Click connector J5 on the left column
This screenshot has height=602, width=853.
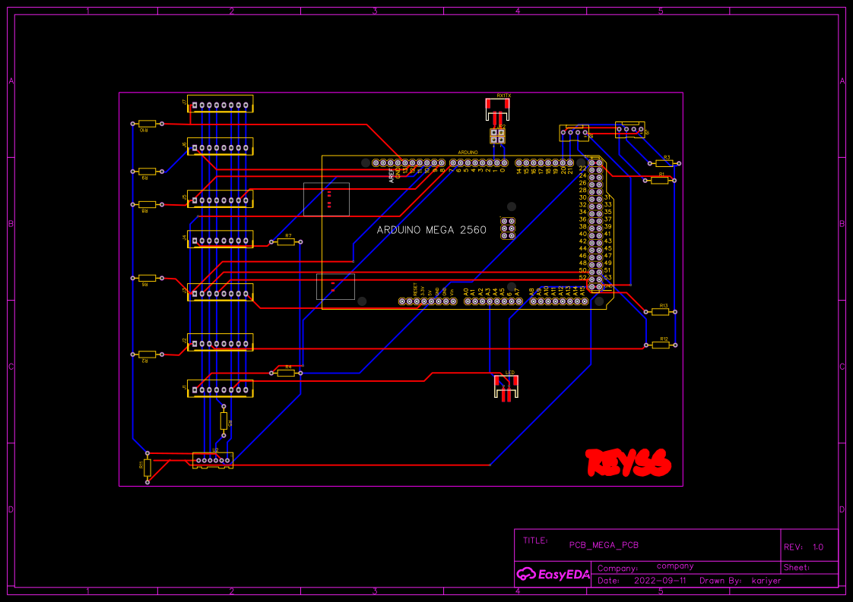point(220,199)
